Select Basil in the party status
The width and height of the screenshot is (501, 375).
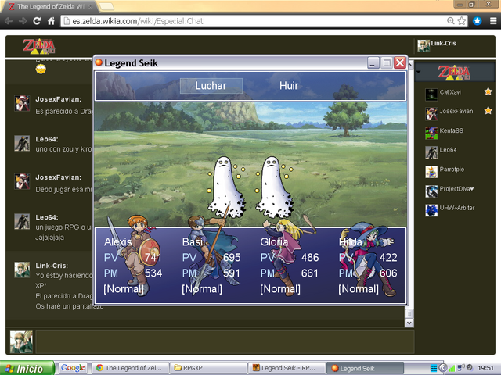pyautogui.click(x=193, y=241)
